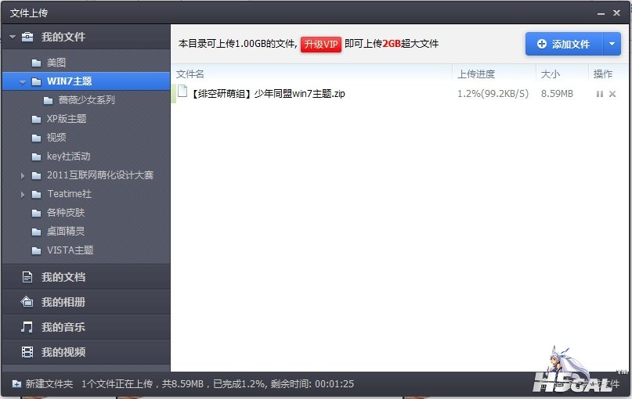Open the 我的相册 section
The image size is (632, 399).
pos(86,302)
